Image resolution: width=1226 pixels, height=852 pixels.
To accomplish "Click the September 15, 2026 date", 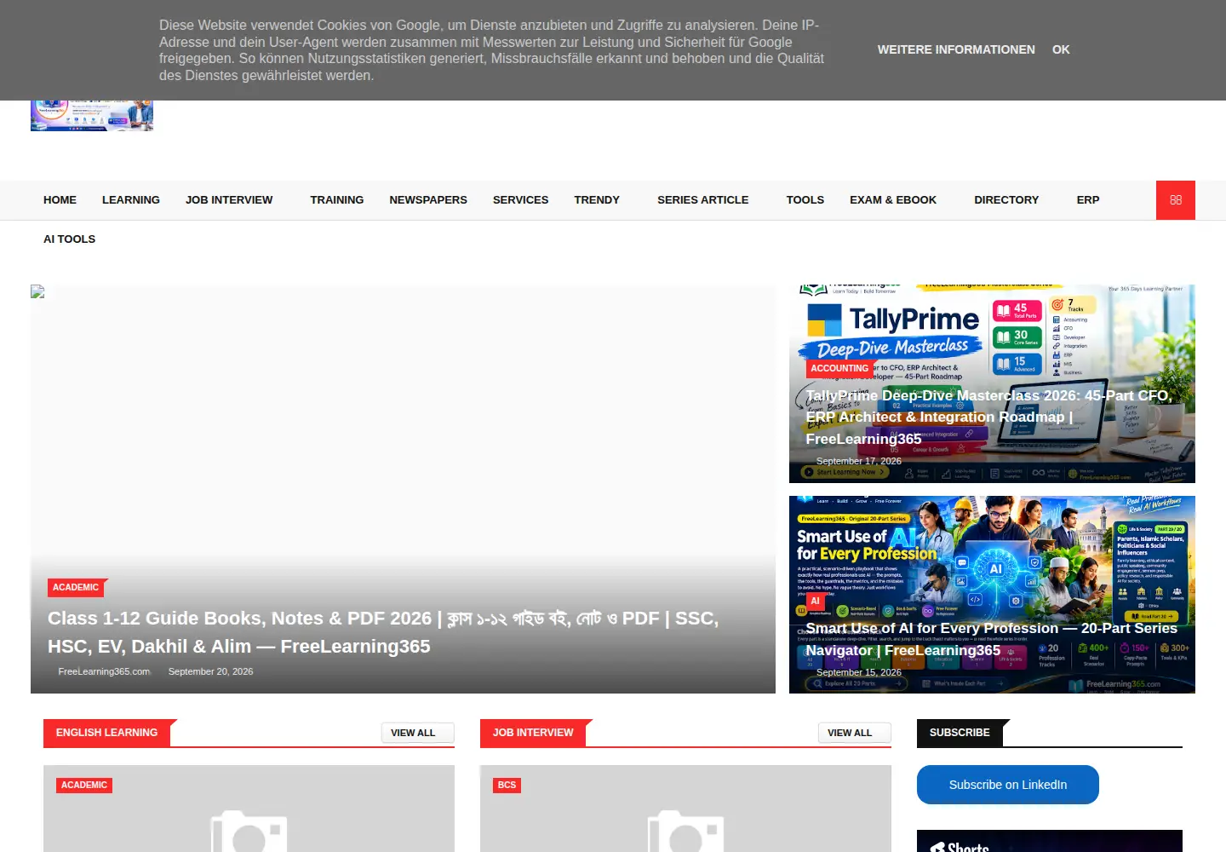I will point(858,672).
